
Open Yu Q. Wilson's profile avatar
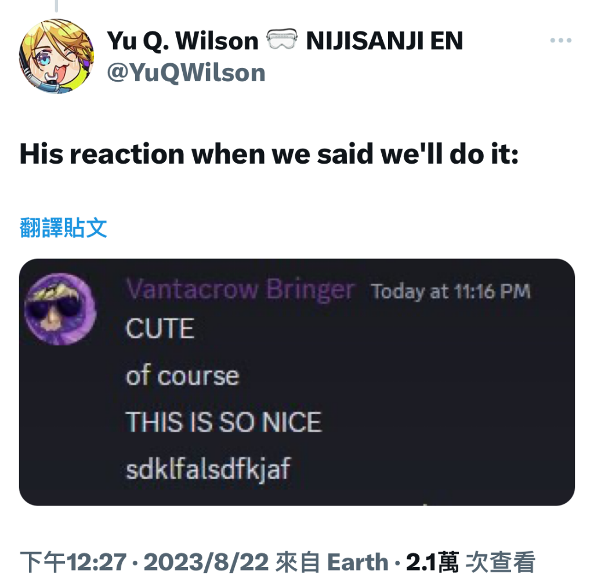(x=56, y=56)
